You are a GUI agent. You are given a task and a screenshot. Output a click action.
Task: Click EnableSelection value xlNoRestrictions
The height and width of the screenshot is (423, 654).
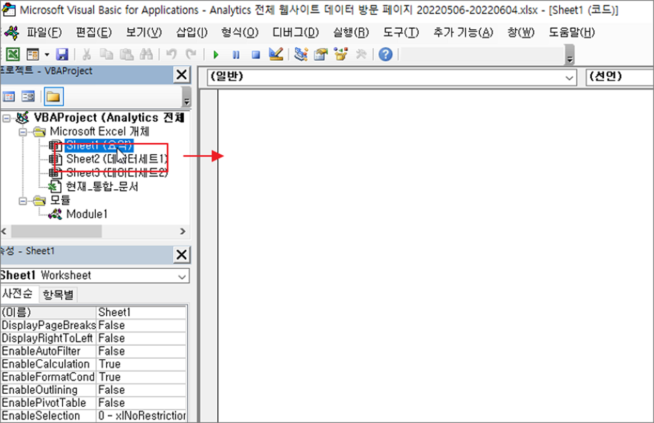pos(141,416)
